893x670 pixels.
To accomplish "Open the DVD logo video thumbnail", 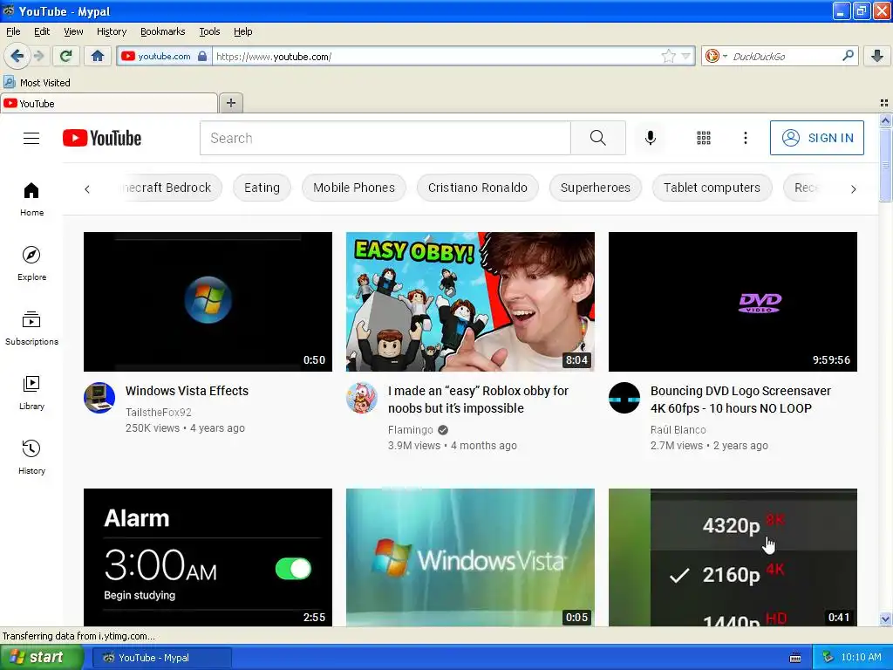I will point(733,301).
